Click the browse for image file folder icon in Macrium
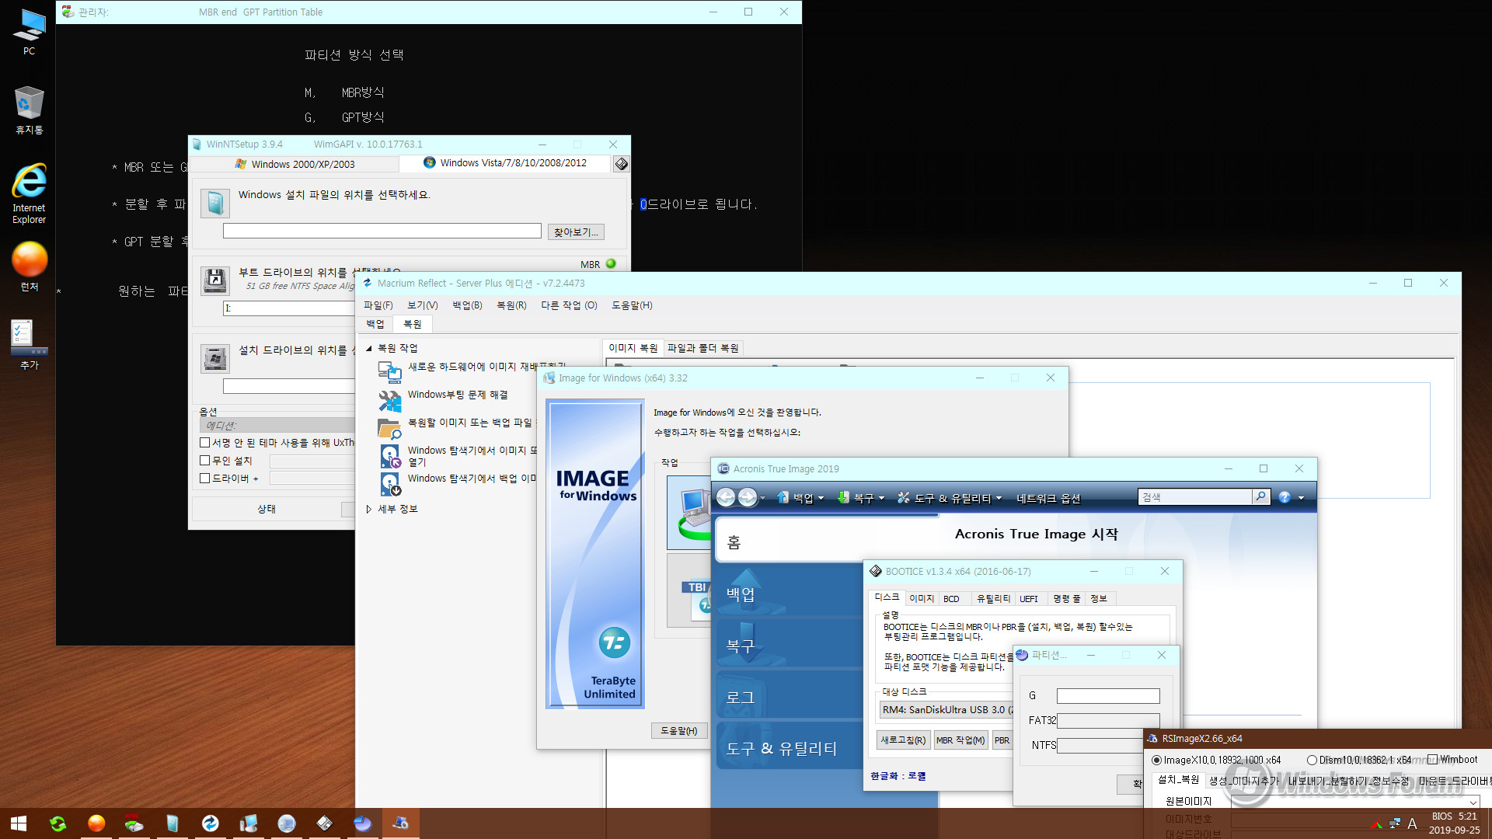This screenshot has width=1492, height=839. (390, 428)
